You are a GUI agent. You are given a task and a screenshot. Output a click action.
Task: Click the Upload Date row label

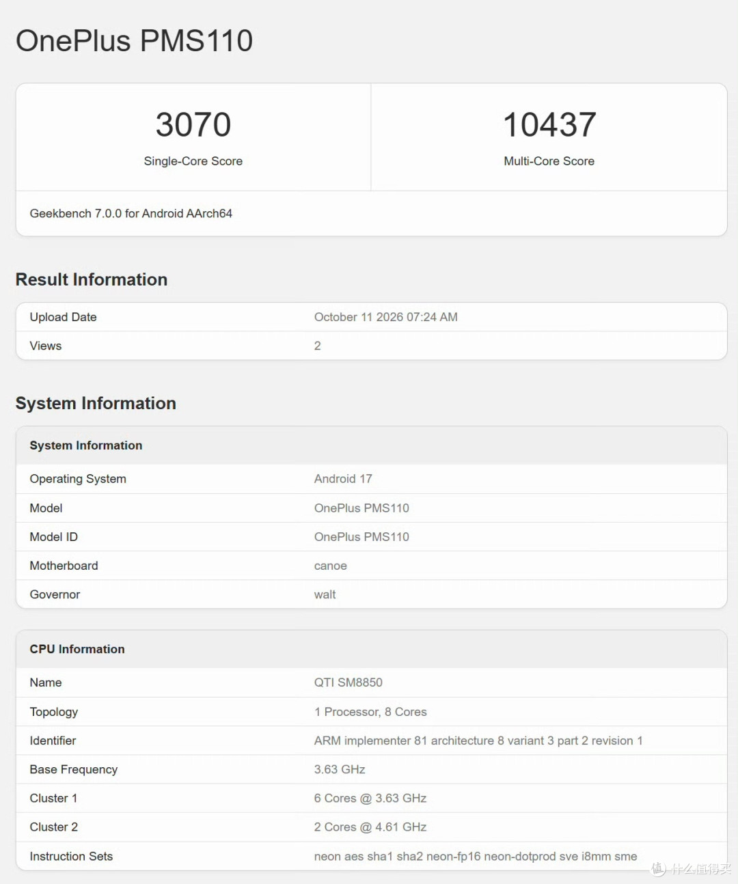pos(64,317)
